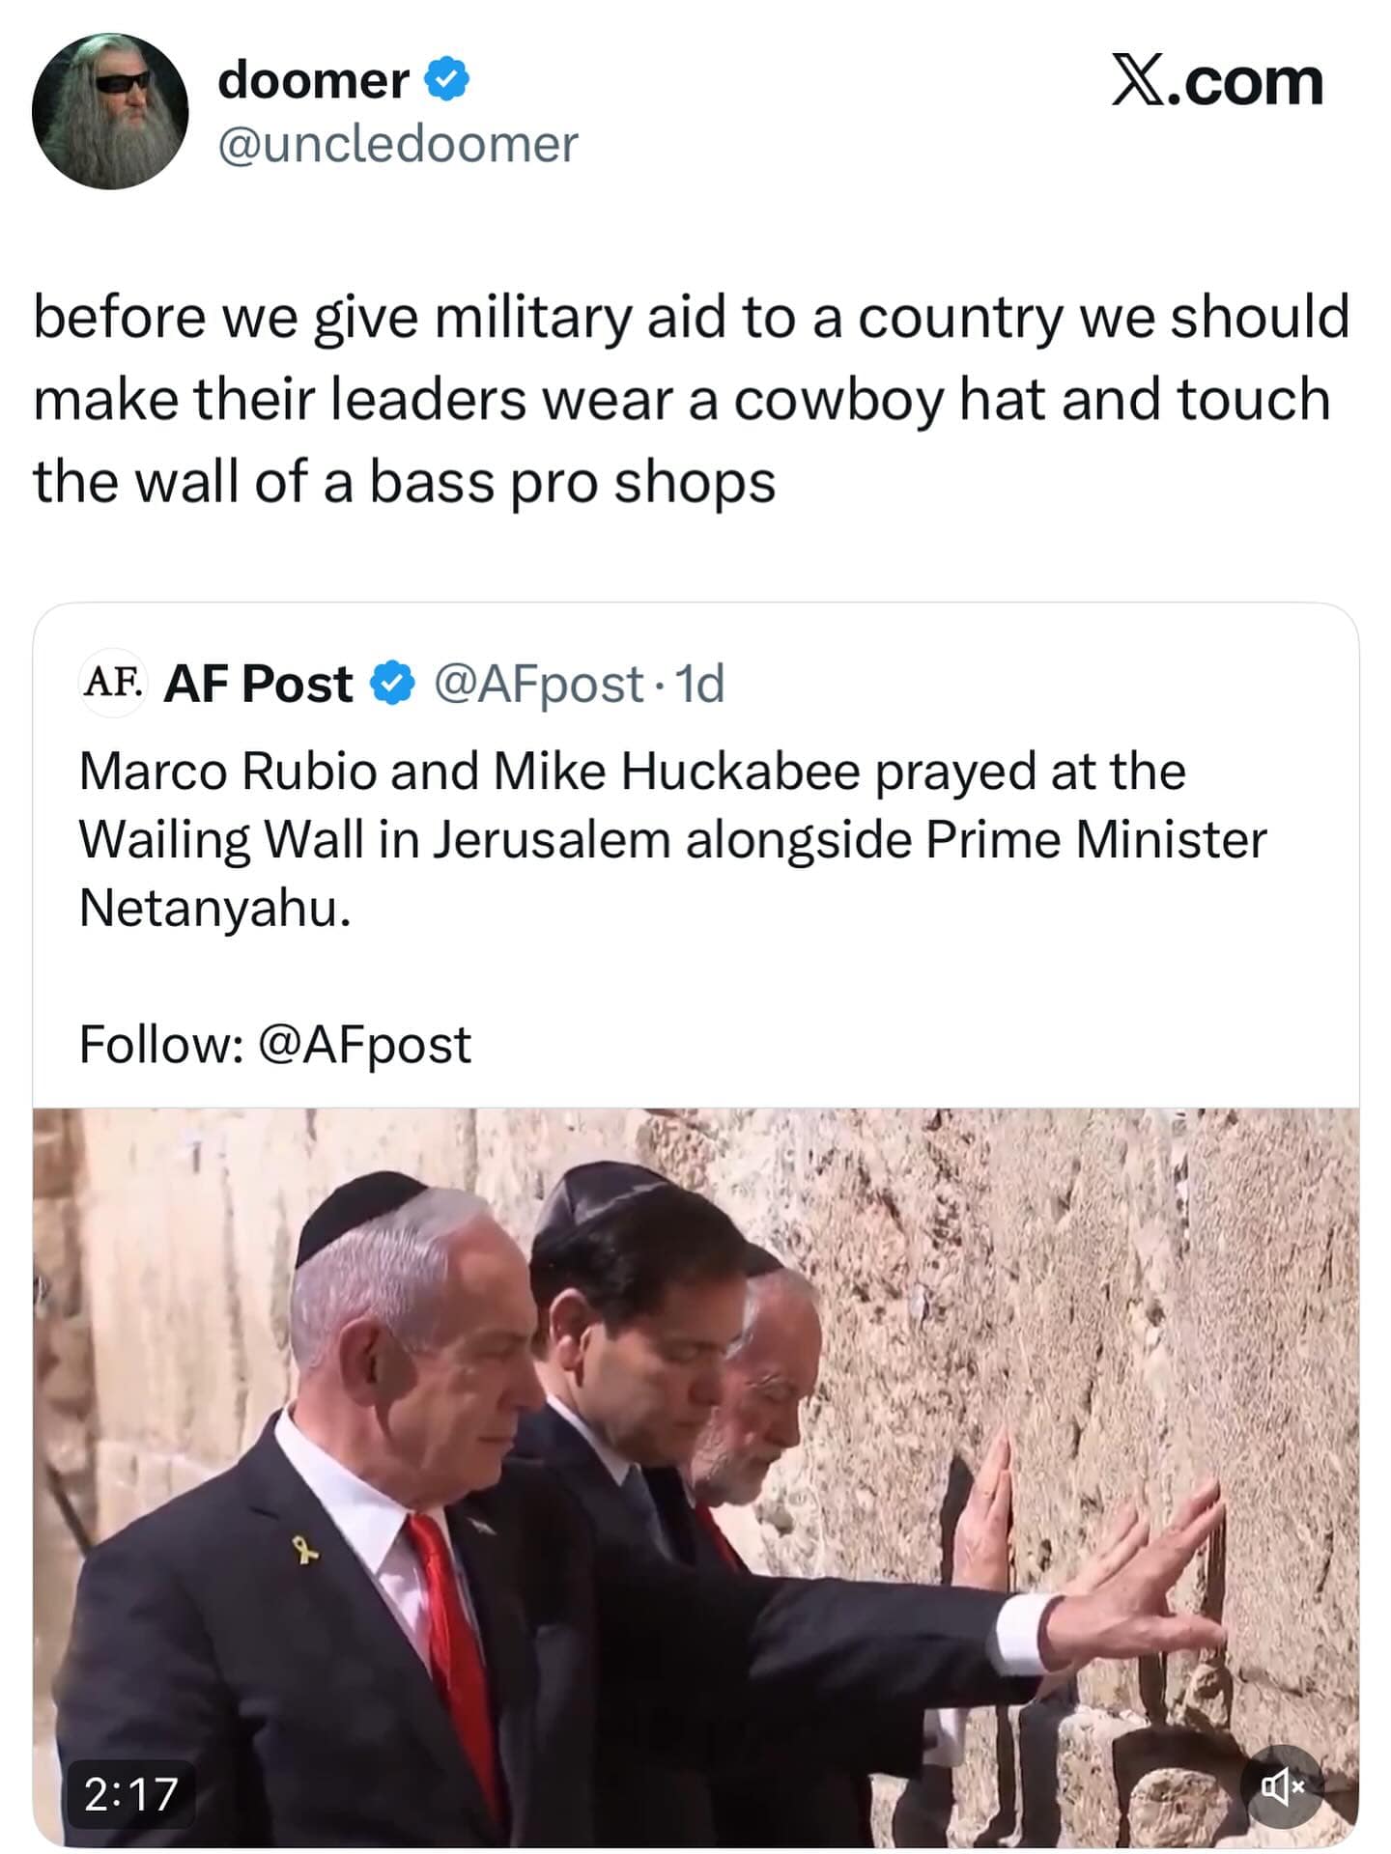
Task: Click the blue verified badge beside doomer
Action: [447, 79]
